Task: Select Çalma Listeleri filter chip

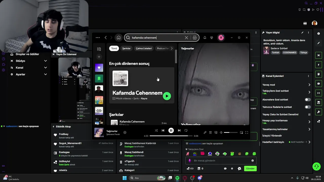Action: tap(144, 48)
